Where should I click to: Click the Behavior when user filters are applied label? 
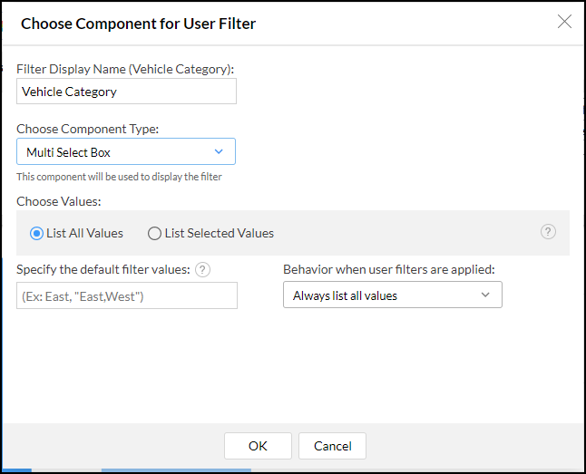388,270
